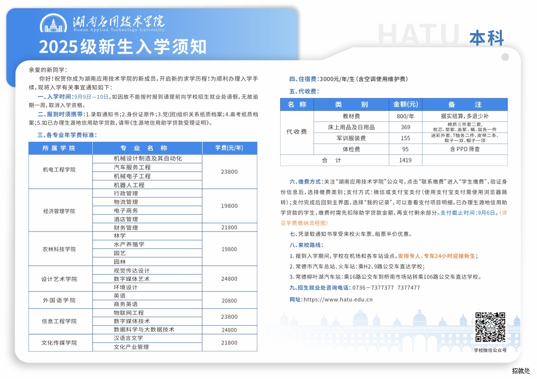The height and width of the screenshot is (379, 537).
Task: Click the 学校微信公众号 caption
Action: (490, 350)
